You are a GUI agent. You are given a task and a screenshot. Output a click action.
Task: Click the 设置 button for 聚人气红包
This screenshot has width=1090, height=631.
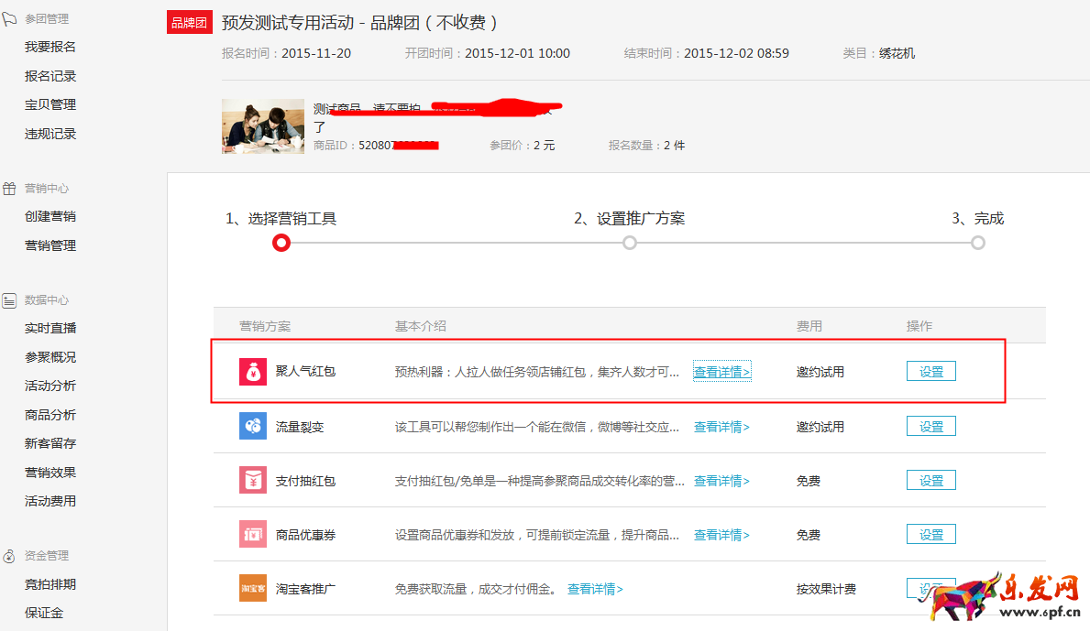click(930, 370)
